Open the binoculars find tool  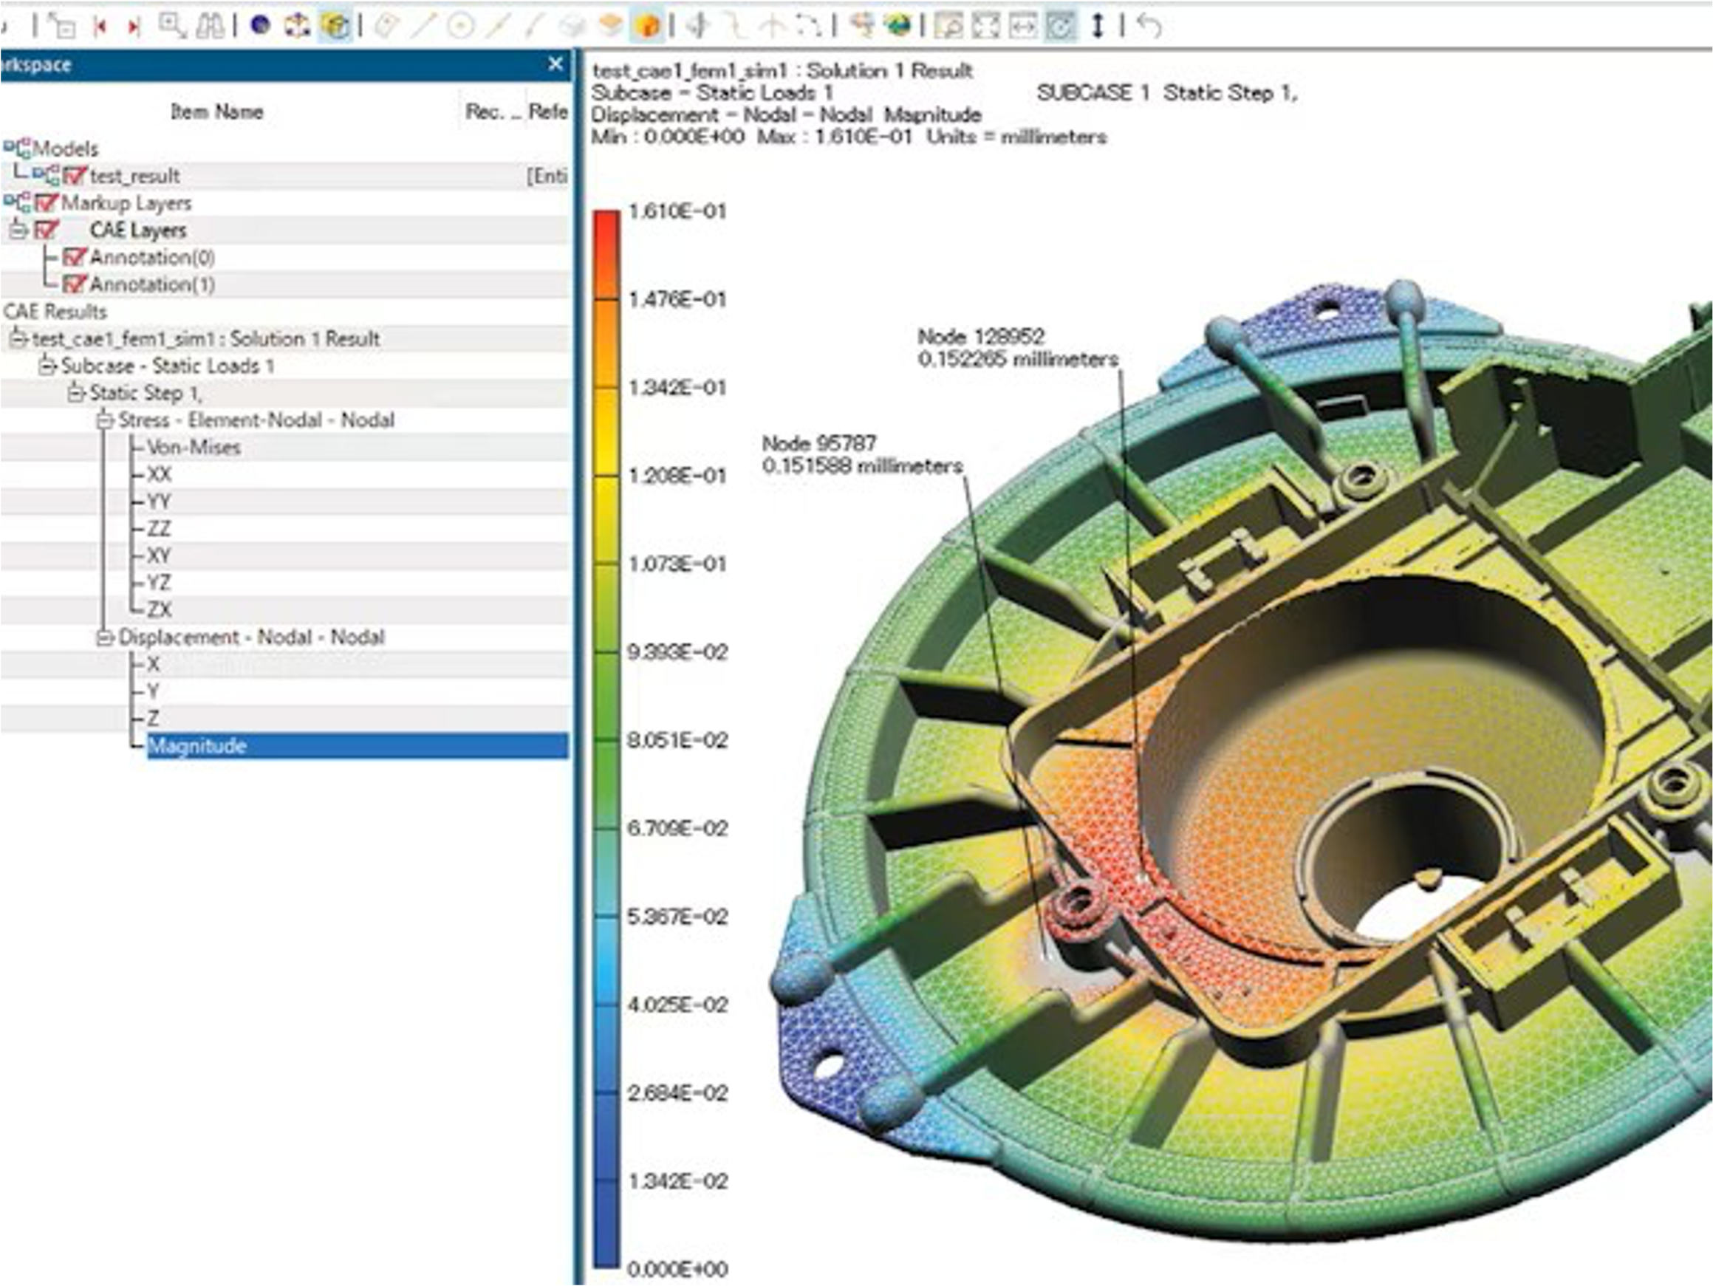coord(210,27)
